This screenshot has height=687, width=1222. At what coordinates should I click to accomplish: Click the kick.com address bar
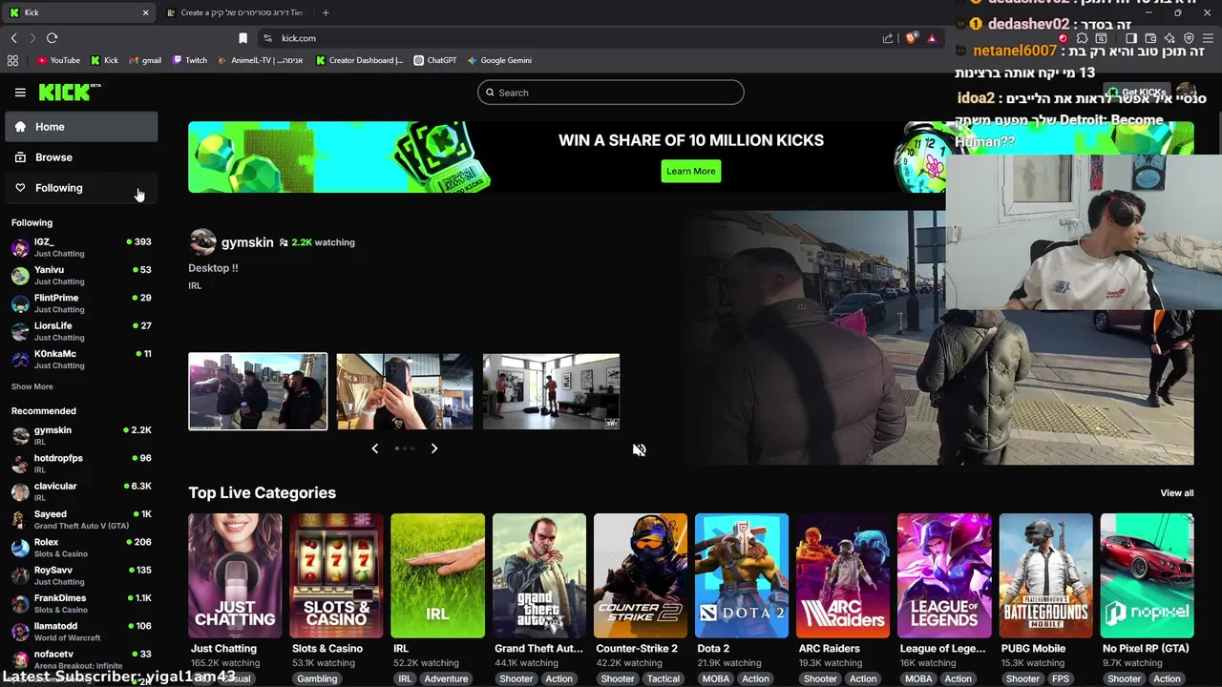[x=573, y=38]
